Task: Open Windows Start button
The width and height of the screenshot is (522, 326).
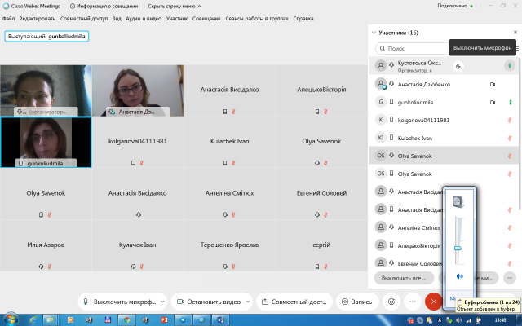Action: click(11, 320)
